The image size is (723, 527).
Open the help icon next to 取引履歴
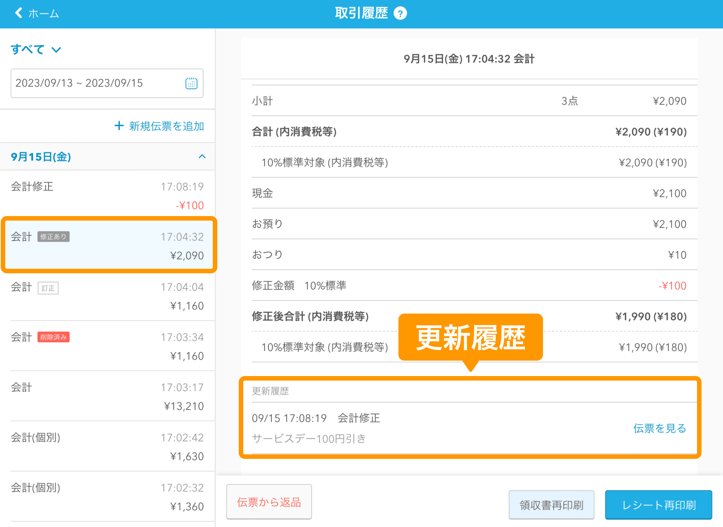pyautogui.click(x=401, y=13)
